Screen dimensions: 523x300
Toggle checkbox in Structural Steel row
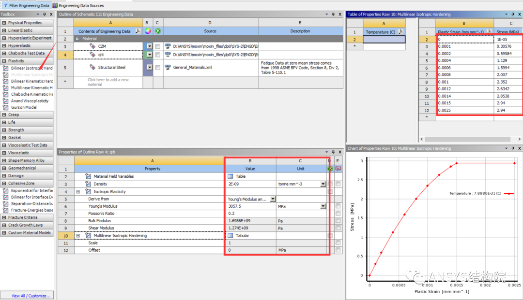(x=158, y=67)
